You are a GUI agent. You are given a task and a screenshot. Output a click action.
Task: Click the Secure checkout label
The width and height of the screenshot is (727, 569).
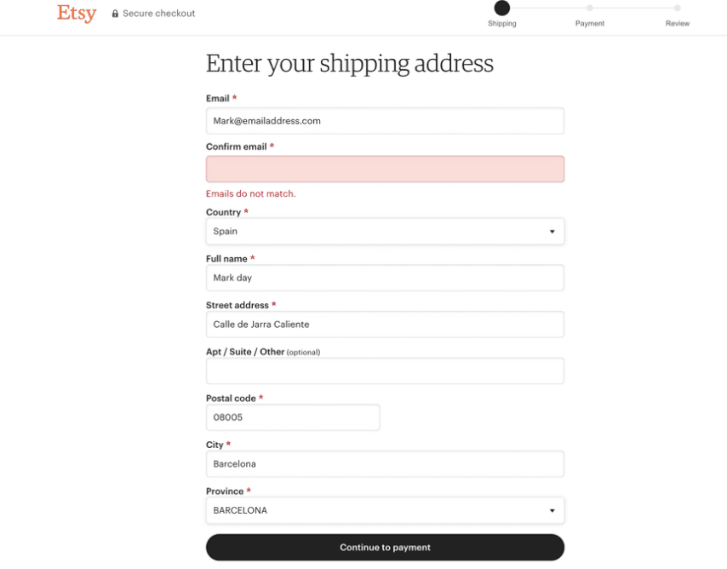[160, 13]
